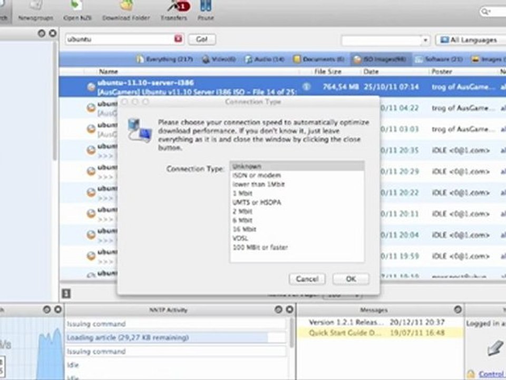The image size is (506, 380).
Task: Show the Transfers window
Action: point(174,11)
